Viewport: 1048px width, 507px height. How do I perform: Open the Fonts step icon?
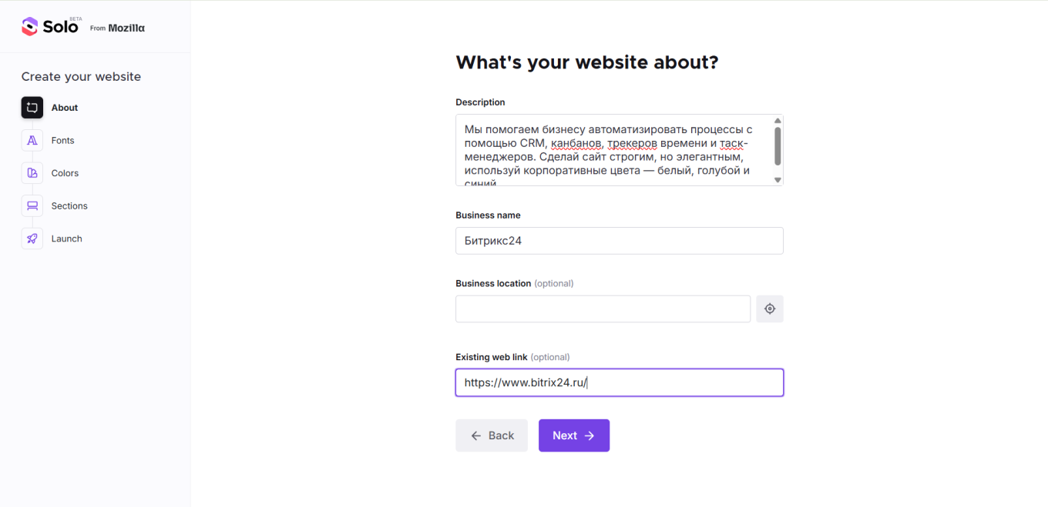pos(32,140)
